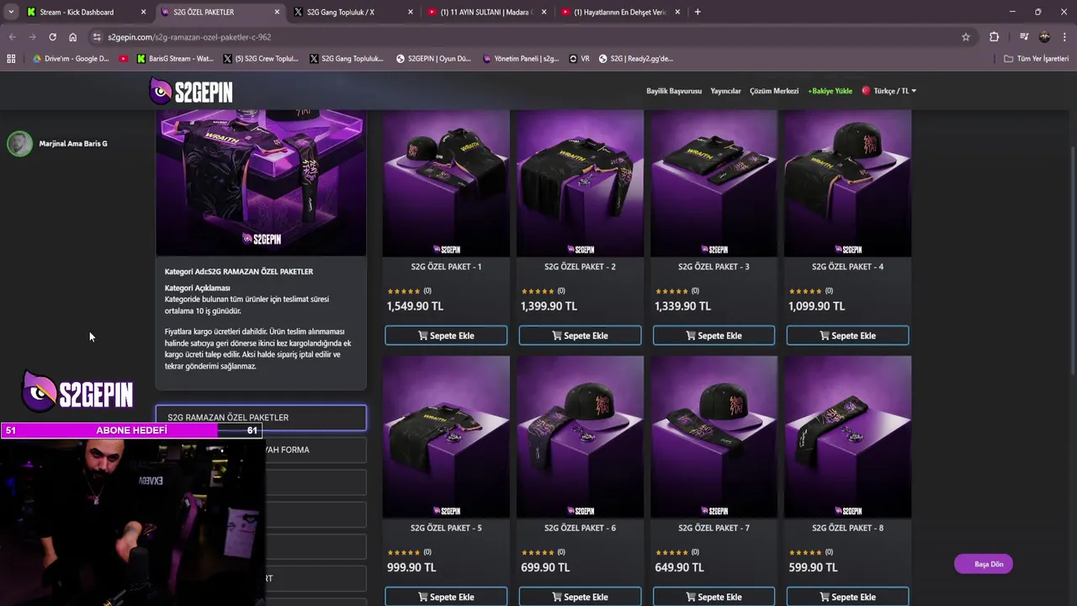The height and width of the screenshot is (606, 1077).
Task: Add S2G ÖZEL PAKET - 1 to cart
Action: (x=446, y=335)
